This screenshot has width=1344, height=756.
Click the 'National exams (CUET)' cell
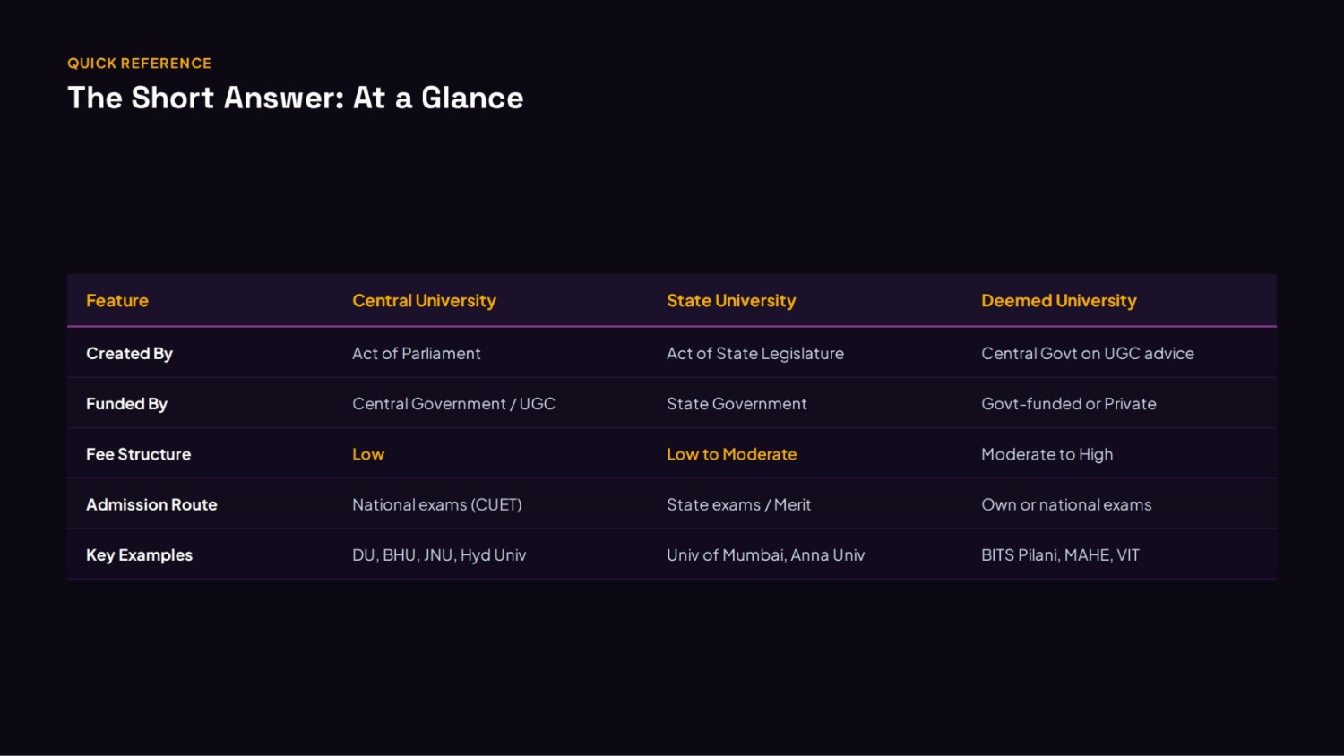[437, 504]
